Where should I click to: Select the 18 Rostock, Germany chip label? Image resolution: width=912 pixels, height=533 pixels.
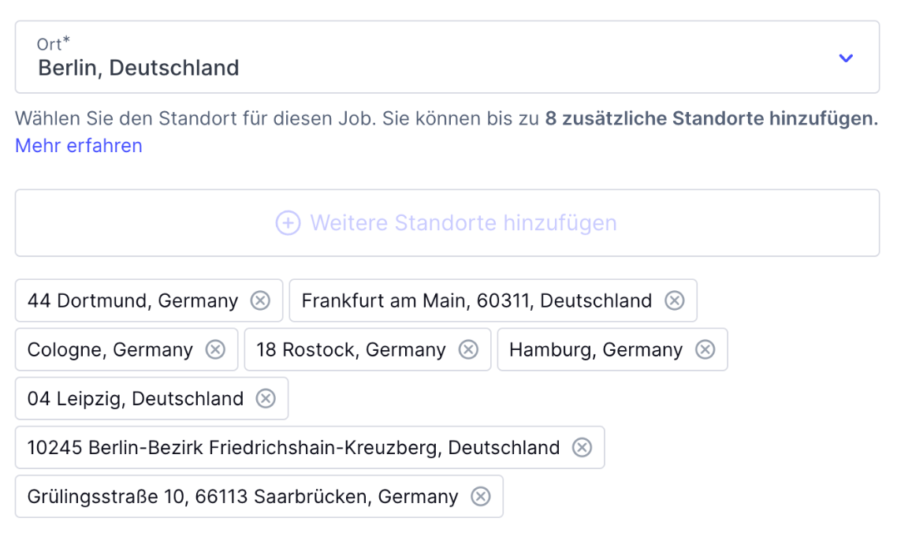pyautogui.click(x=351, y=349)
